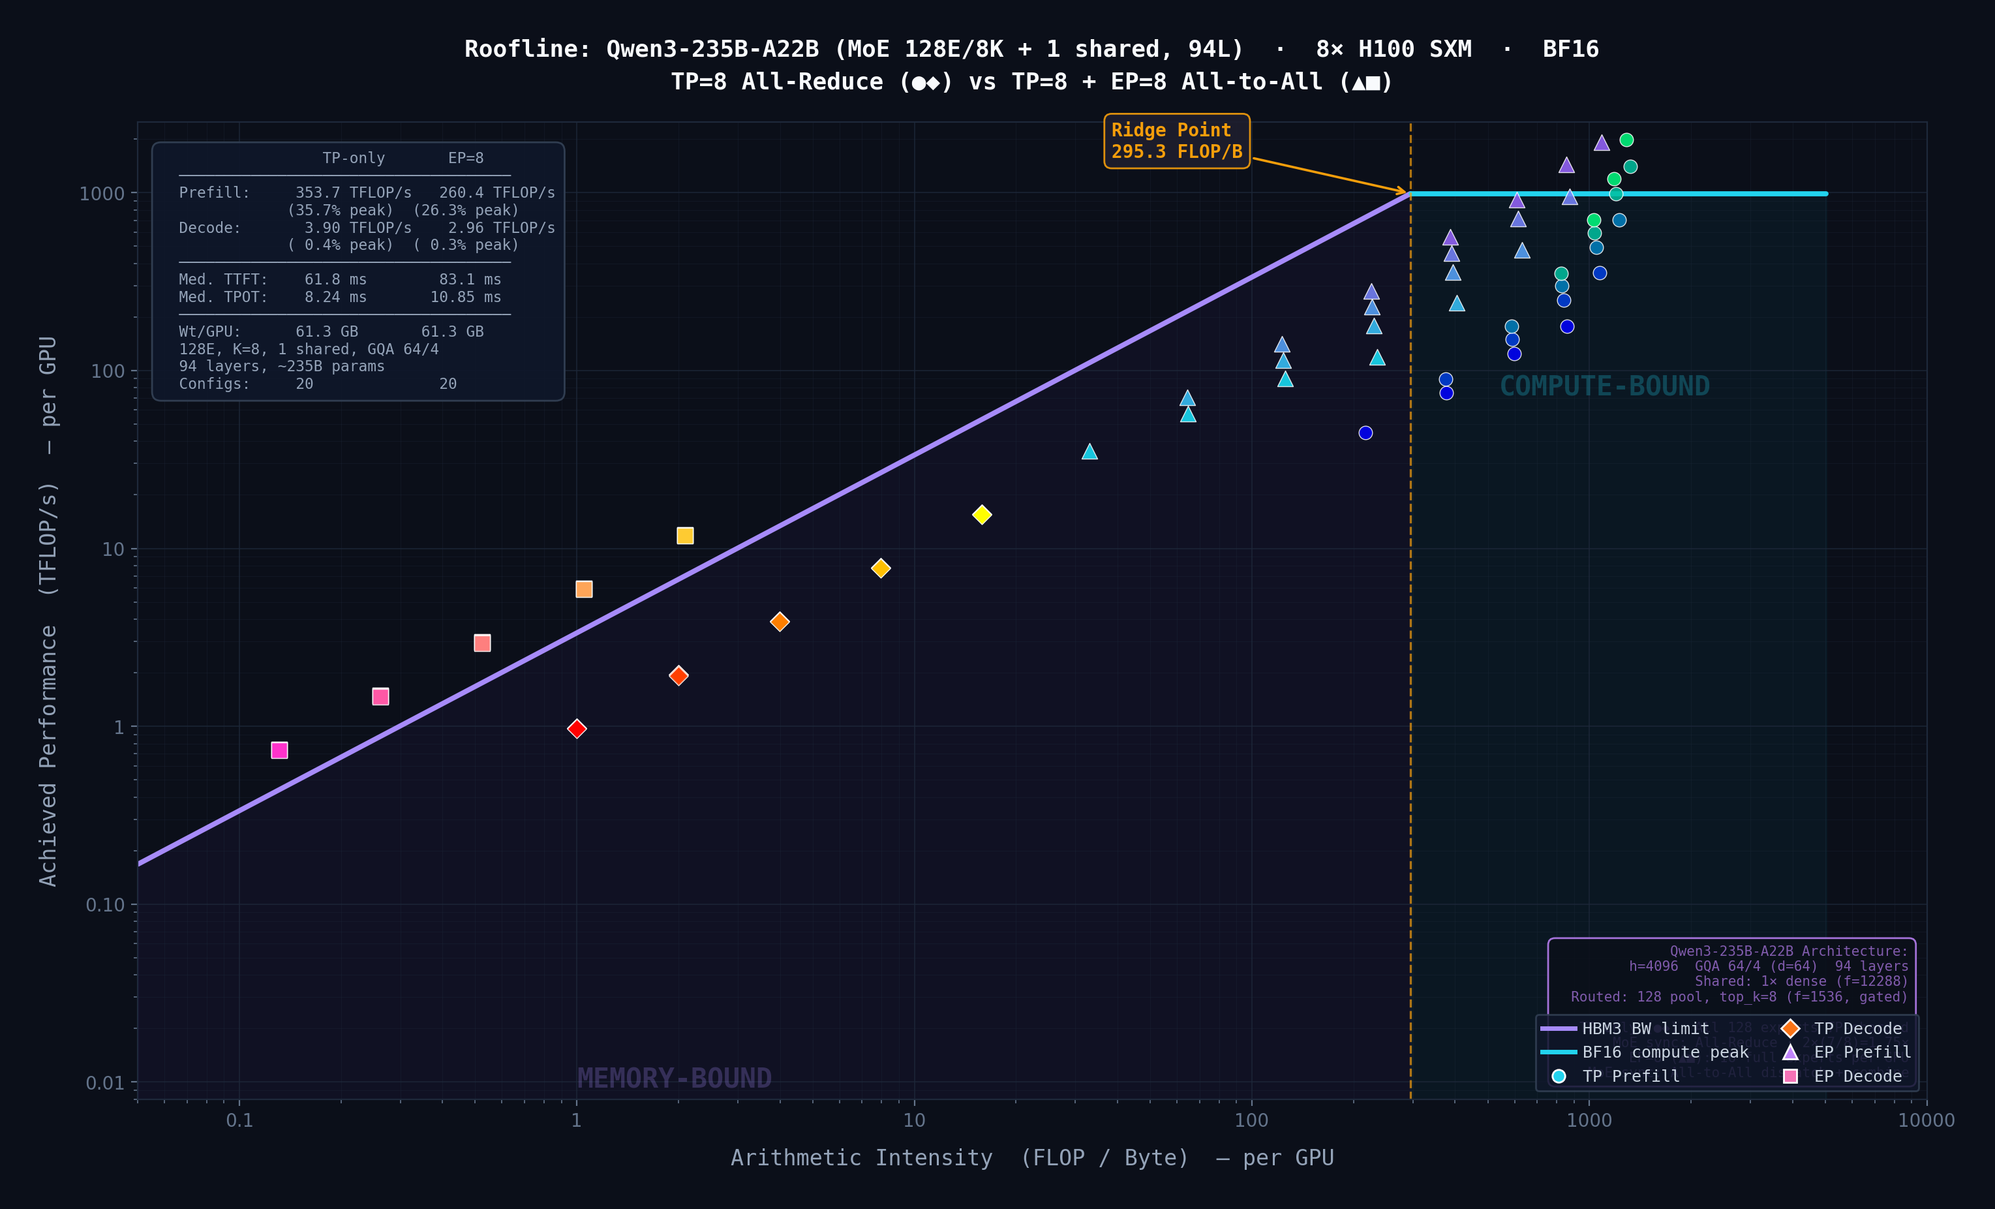Click the 'TP-only' column header in stats box
The image size is (1995, 1209).
pyautogui.click(x=354, y=158)
